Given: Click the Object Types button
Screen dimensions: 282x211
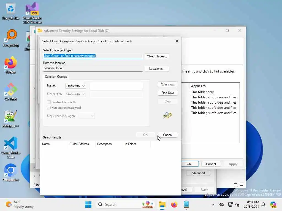Looking at the screenshot, I should pos(157,56).
